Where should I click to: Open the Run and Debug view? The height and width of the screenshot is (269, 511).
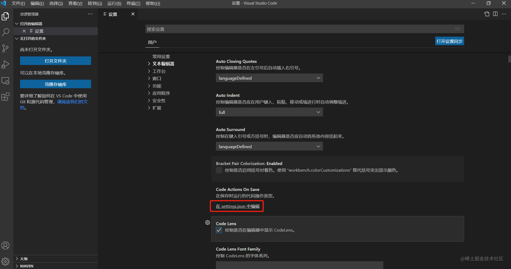pos(5,64)
